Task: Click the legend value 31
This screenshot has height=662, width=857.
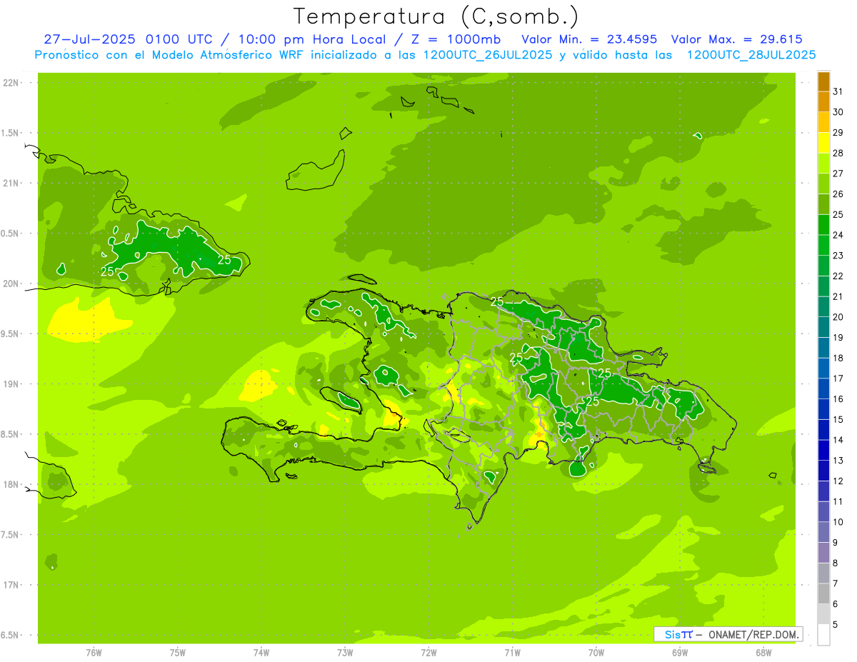Action: tap(838, 91)
